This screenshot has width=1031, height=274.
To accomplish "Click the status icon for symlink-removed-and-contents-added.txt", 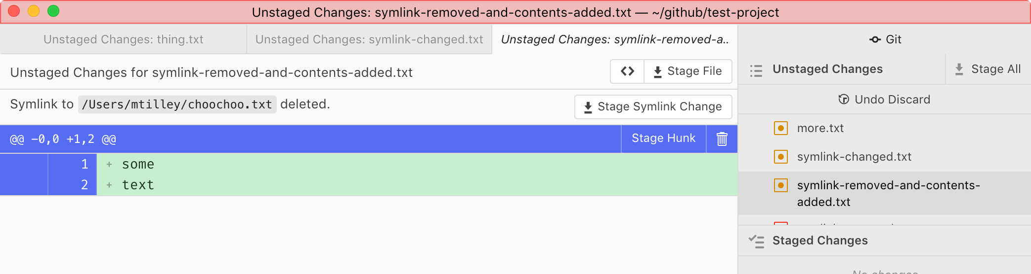I will coord(780,185).
